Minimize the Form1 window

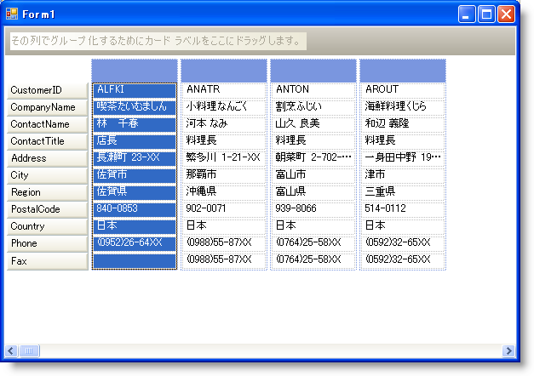pos(467,14)
